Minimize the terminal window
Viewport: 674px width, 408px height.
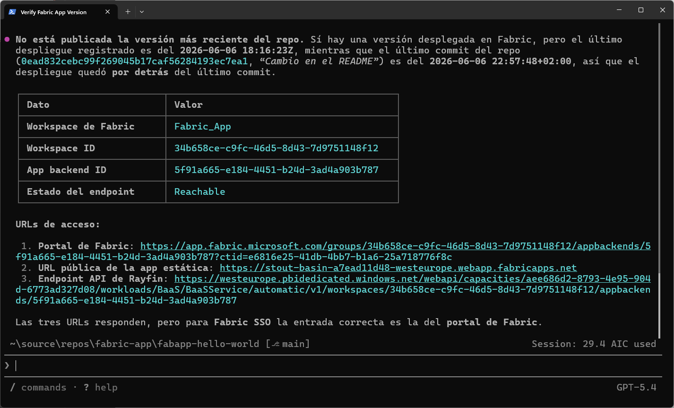[619, 10]
